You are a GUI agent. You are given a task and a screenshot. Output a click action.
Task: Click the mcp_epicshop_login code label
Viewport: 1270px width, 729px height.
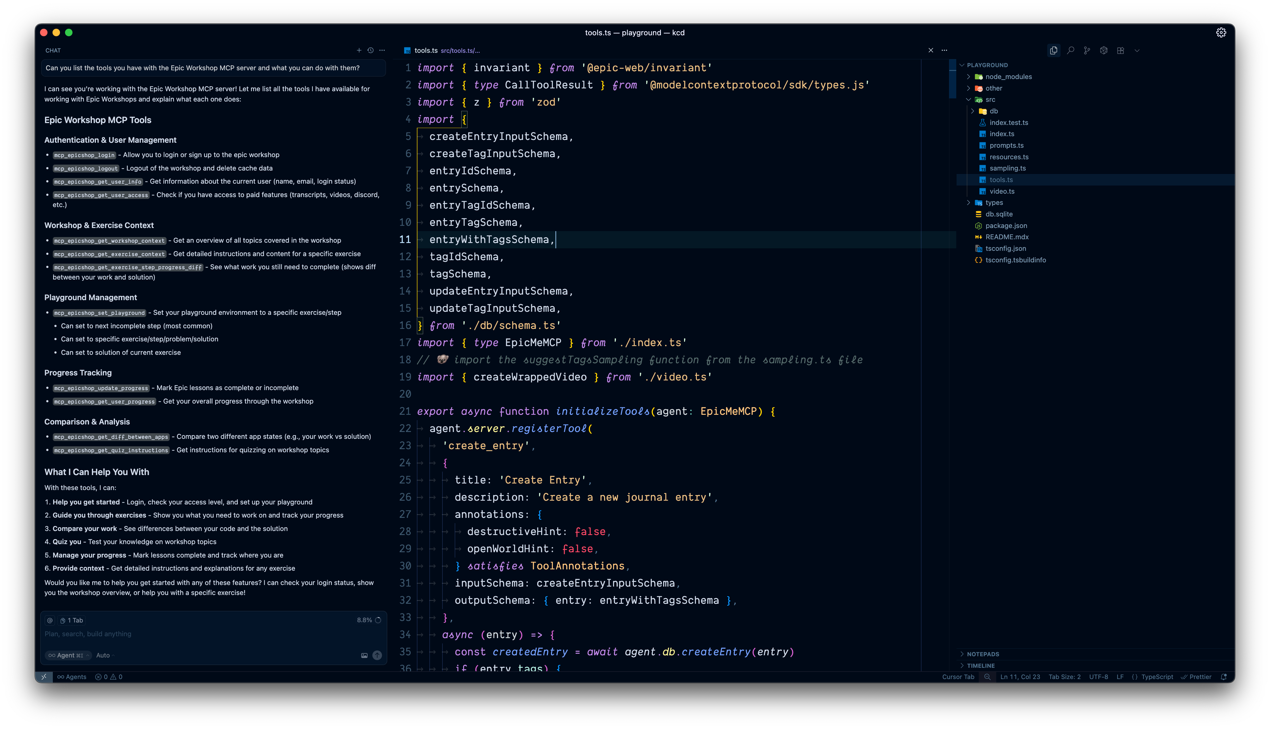tap(85, 155)
